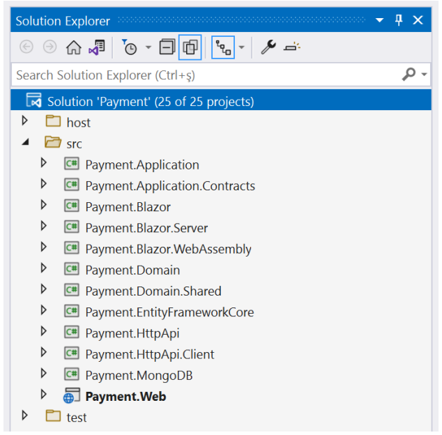
Task: Select Payment.Domain project
Action: click(132, 270)
